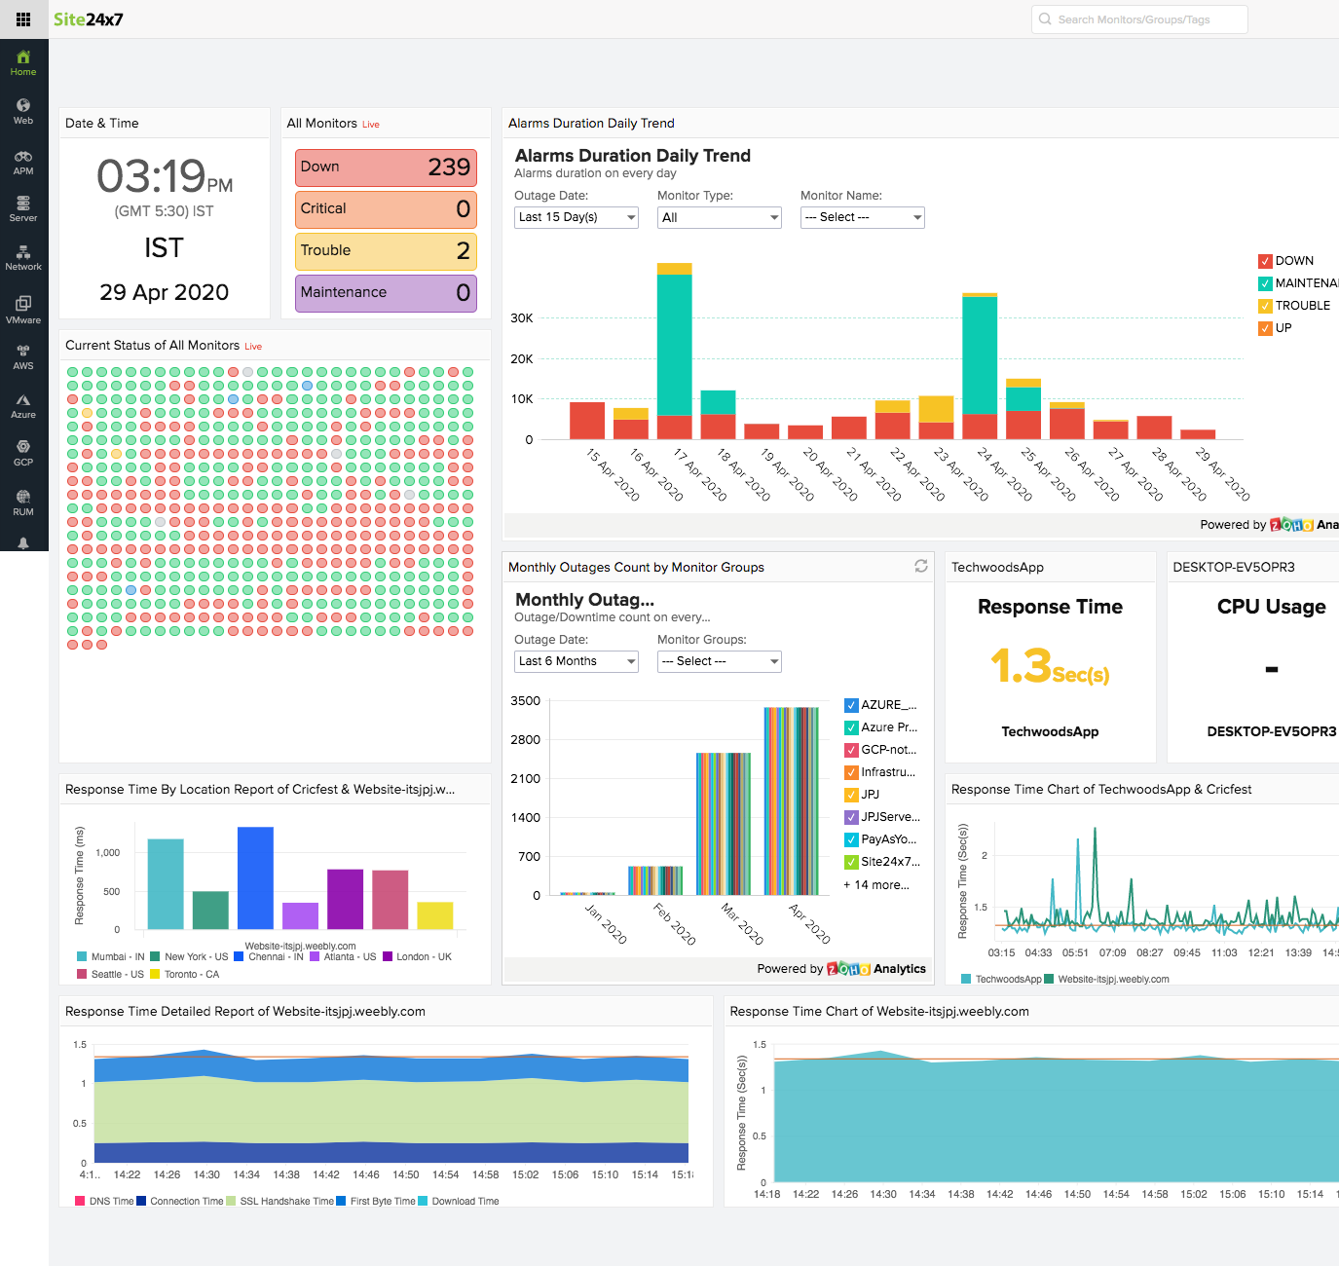Image resolution: width=1339 pixels, height=1266 pixels.
Task: Expand the Last 6 Months dropdown
Action: (575, 661)
